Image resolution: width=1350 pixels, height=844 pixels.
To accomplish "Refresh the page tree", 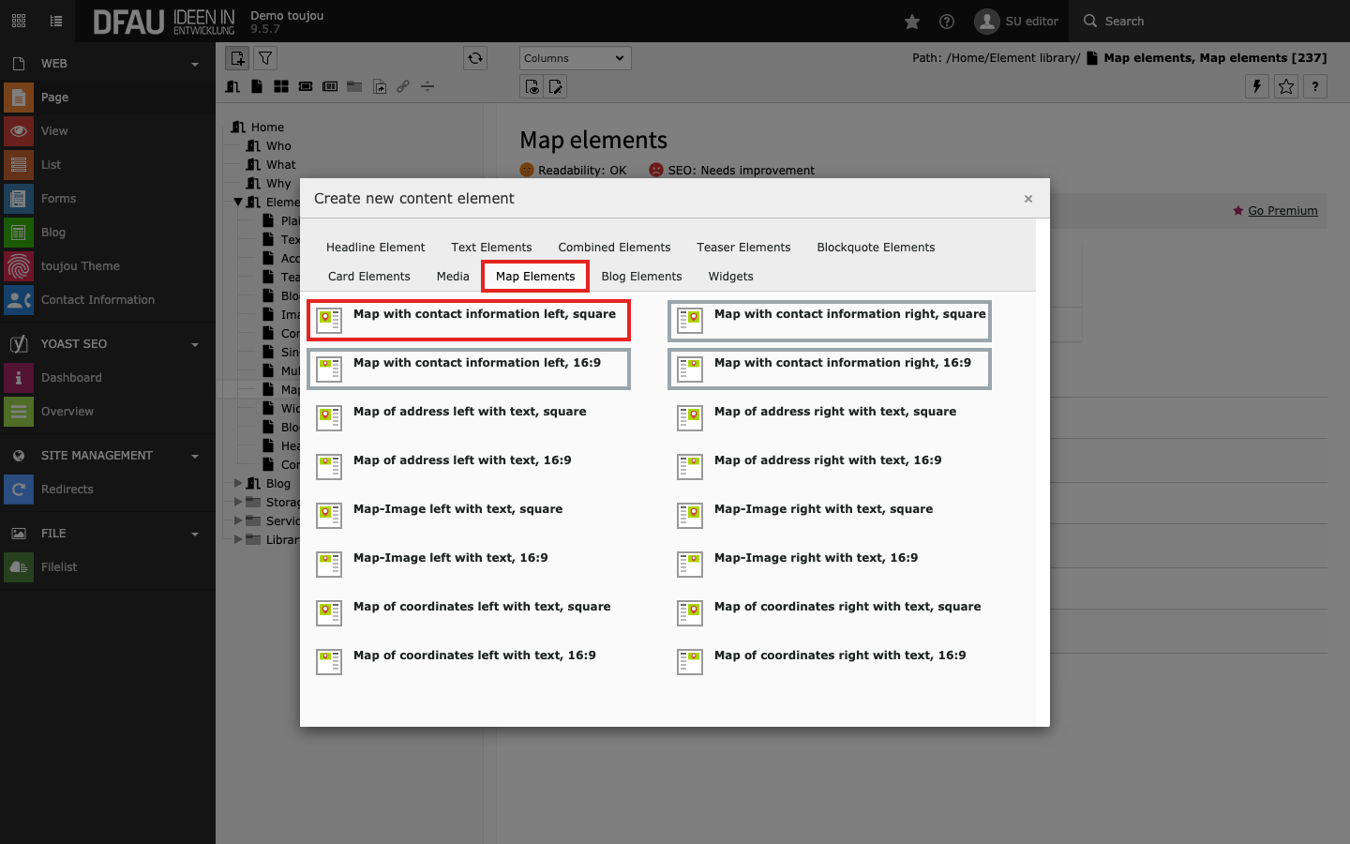I will [475, 58].
